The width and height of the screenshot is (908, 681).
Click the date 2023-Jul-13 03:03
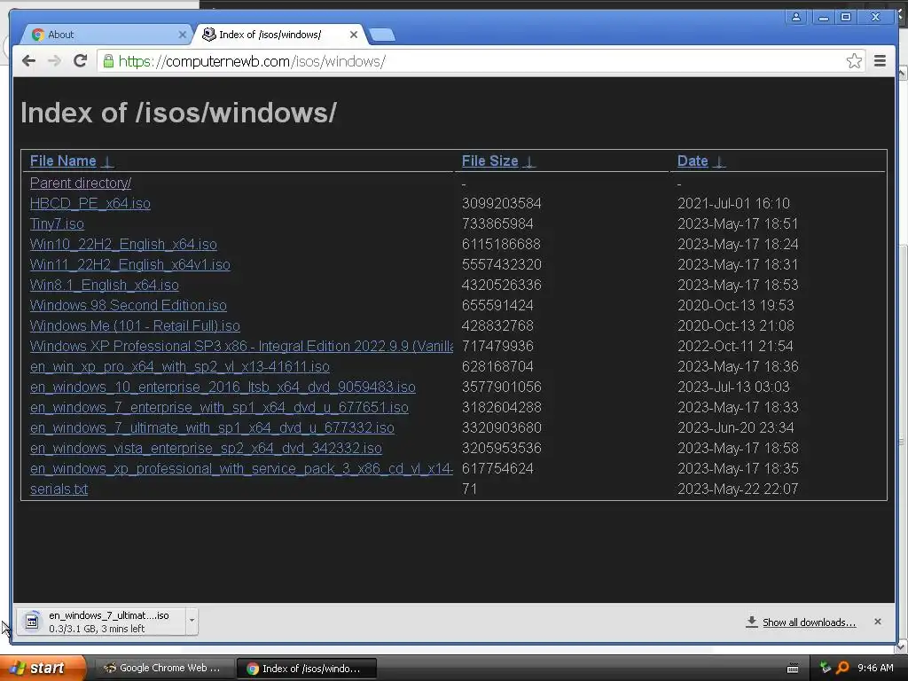733,387
